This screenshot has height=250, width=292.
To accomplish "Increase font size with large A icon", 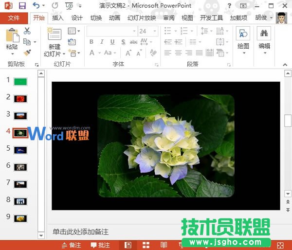I will pos(128,53).
